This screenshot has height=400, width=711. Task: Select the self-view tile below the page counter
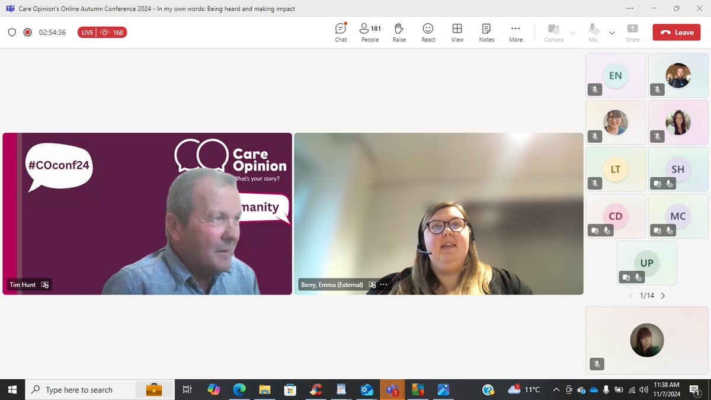[647, 341]
